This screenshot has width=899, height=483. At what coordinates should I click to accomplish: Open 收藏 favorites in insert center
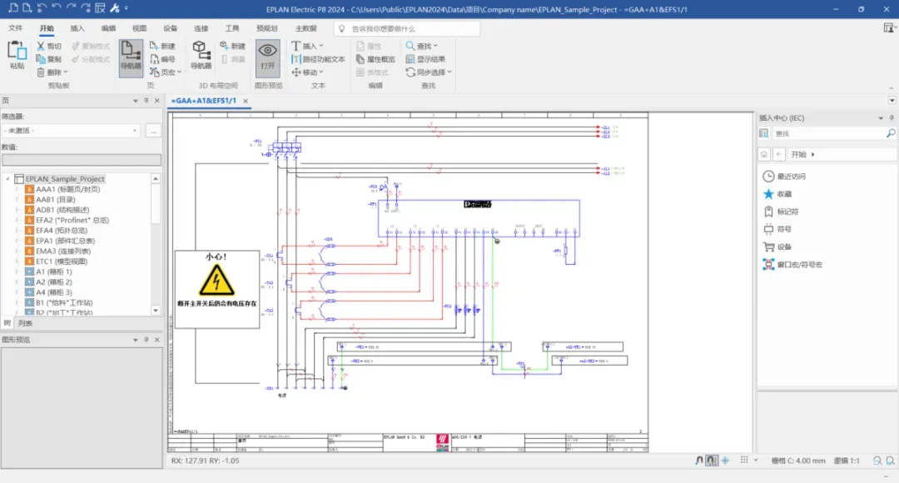point(777,194)
